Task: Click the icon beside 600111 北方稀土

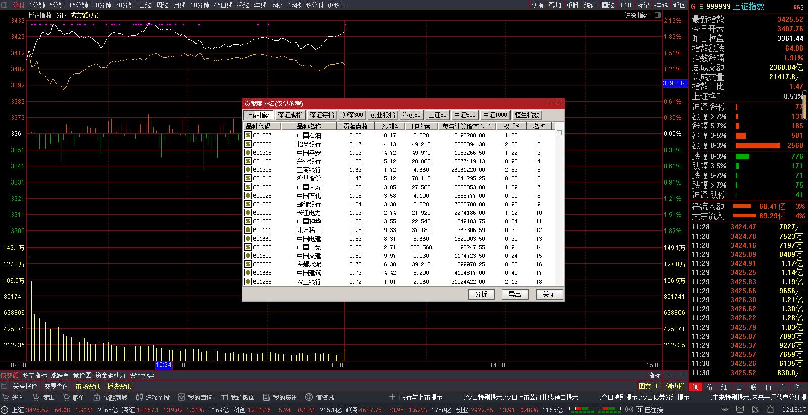Action: [x=248, y=230]
